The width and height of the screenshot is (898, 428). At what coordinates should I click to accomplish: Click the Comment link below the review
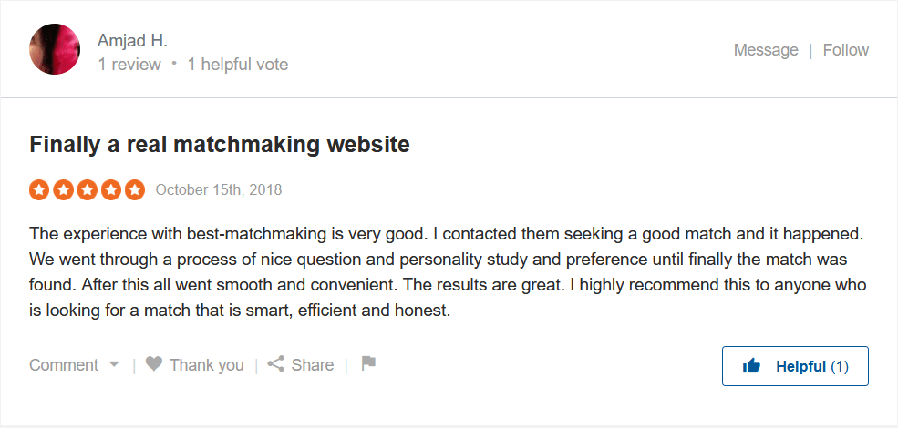[64, 365]
